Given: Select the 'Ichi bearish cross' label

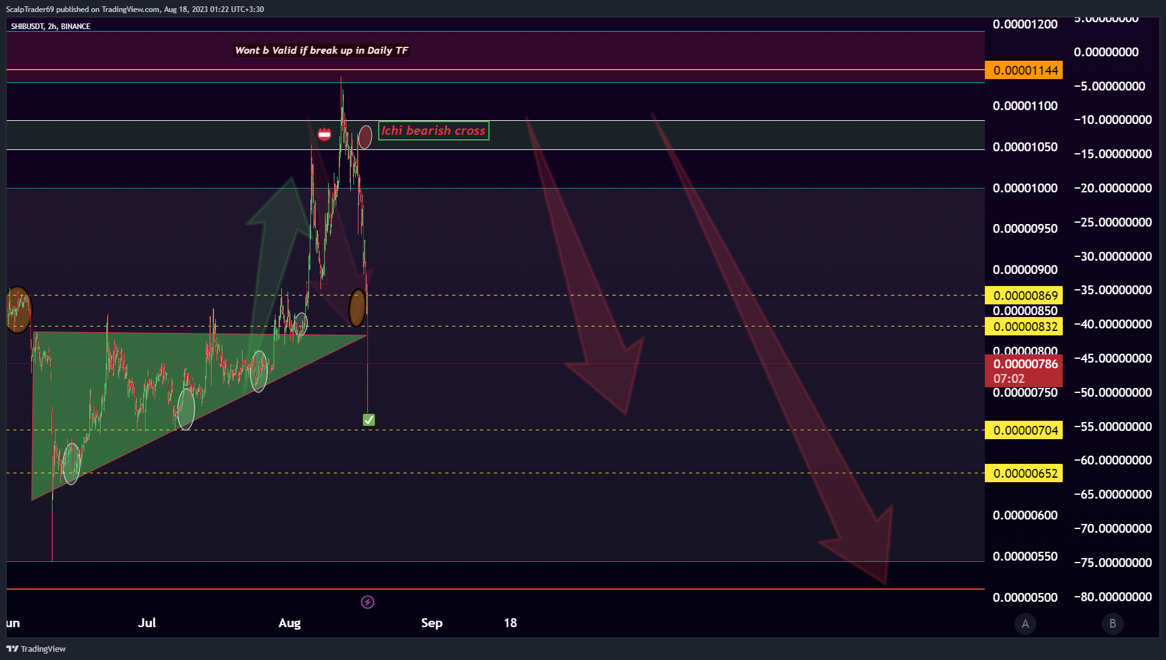Looking at the screenshot, I should click(x=434, y=130).
